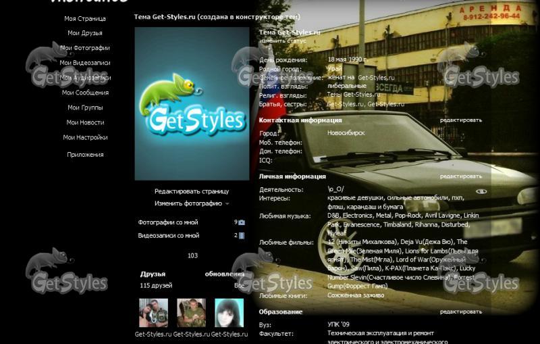Open the film icon beside Видеозаписи со мной
This screenshot has height=344, width=540.
coord(242,236)
